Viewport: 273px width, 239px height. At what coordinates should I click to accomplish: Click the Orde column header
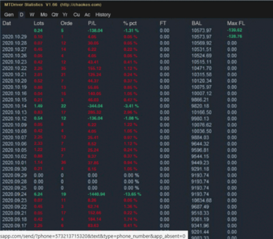pos(66,23)
